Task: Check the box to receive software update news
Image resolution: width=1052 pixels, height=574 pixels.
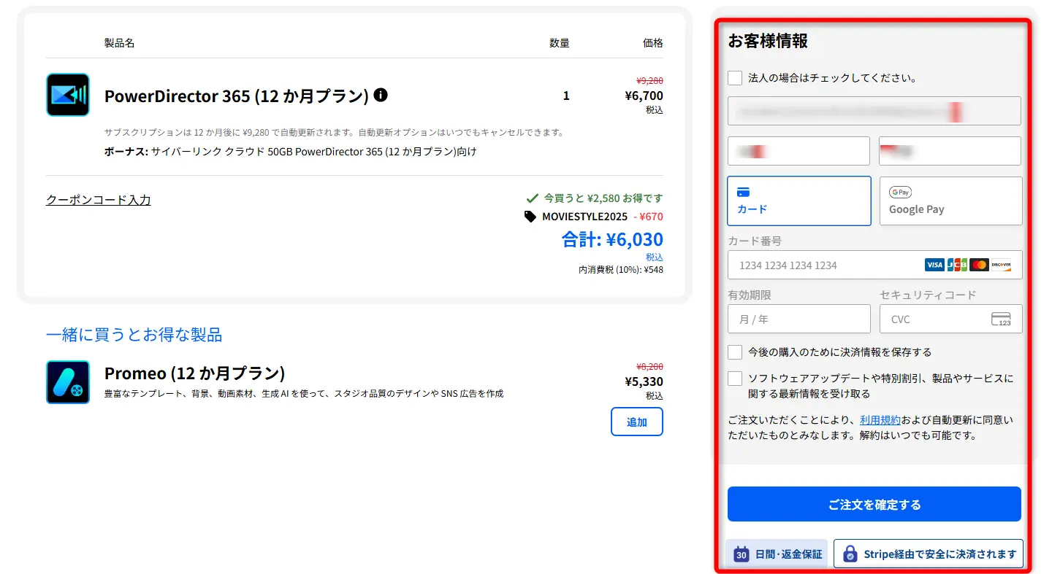Action: click(x=734, y=378)
